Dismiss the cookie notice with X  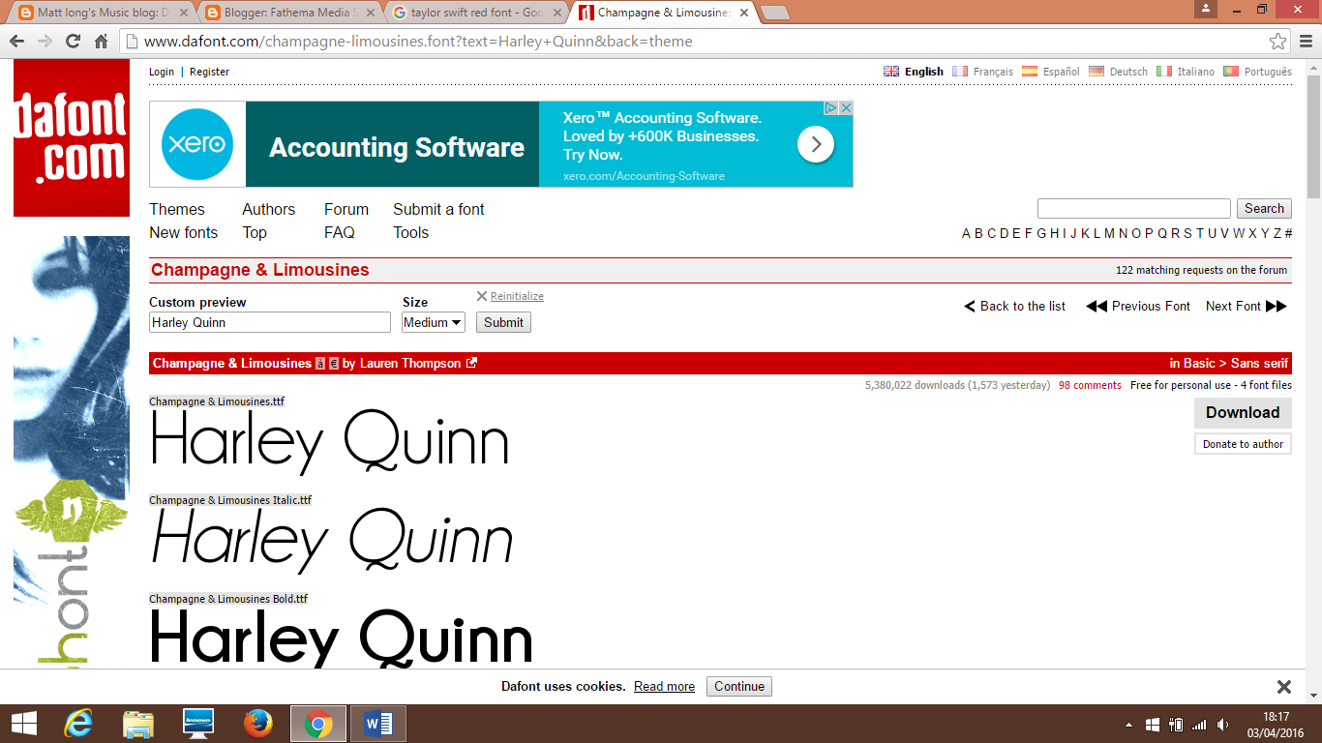(x=1284, y=687)
